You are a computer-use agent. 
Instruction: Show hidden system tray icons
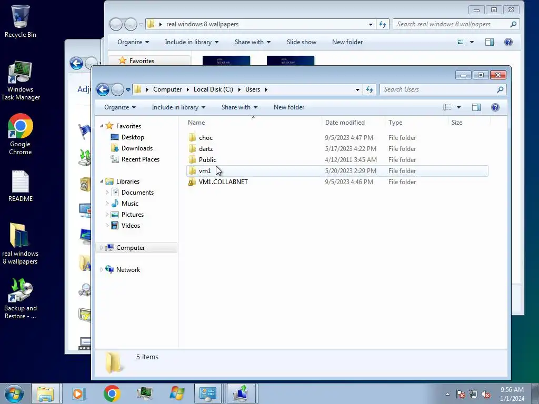coord(447,394)
